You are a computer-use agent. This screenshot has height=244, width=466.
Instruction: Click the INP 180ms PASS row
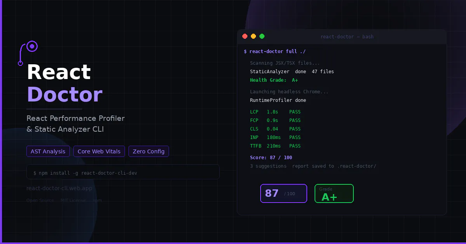pyautogui.click(x=275, y=137)
